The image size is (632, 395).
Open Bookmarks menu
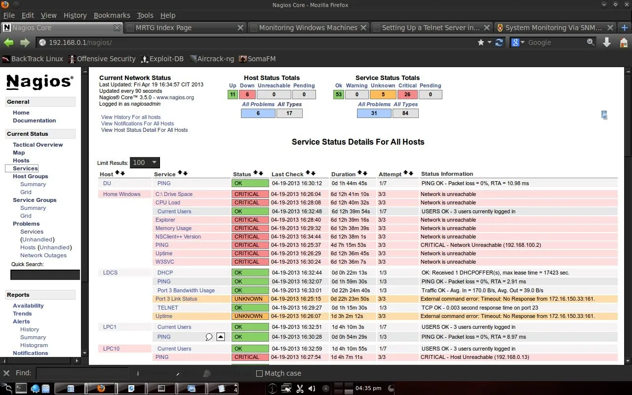(x=112, y=15)
